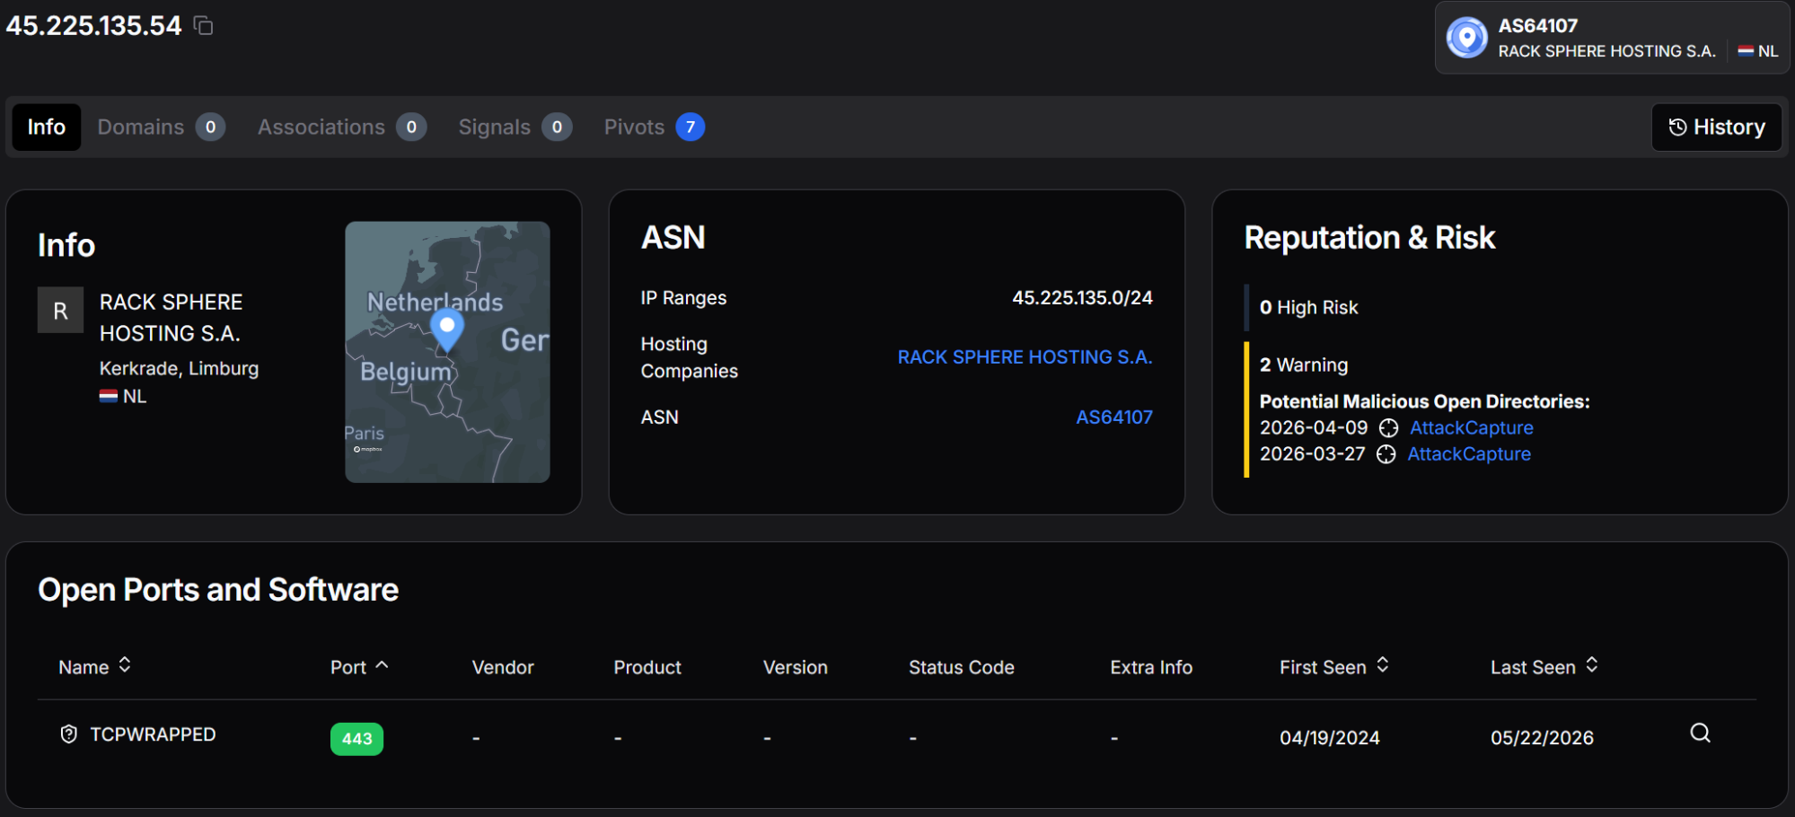1795x817 pixels.
Task: Click the green 443 port badge
Action: point(356,739)
